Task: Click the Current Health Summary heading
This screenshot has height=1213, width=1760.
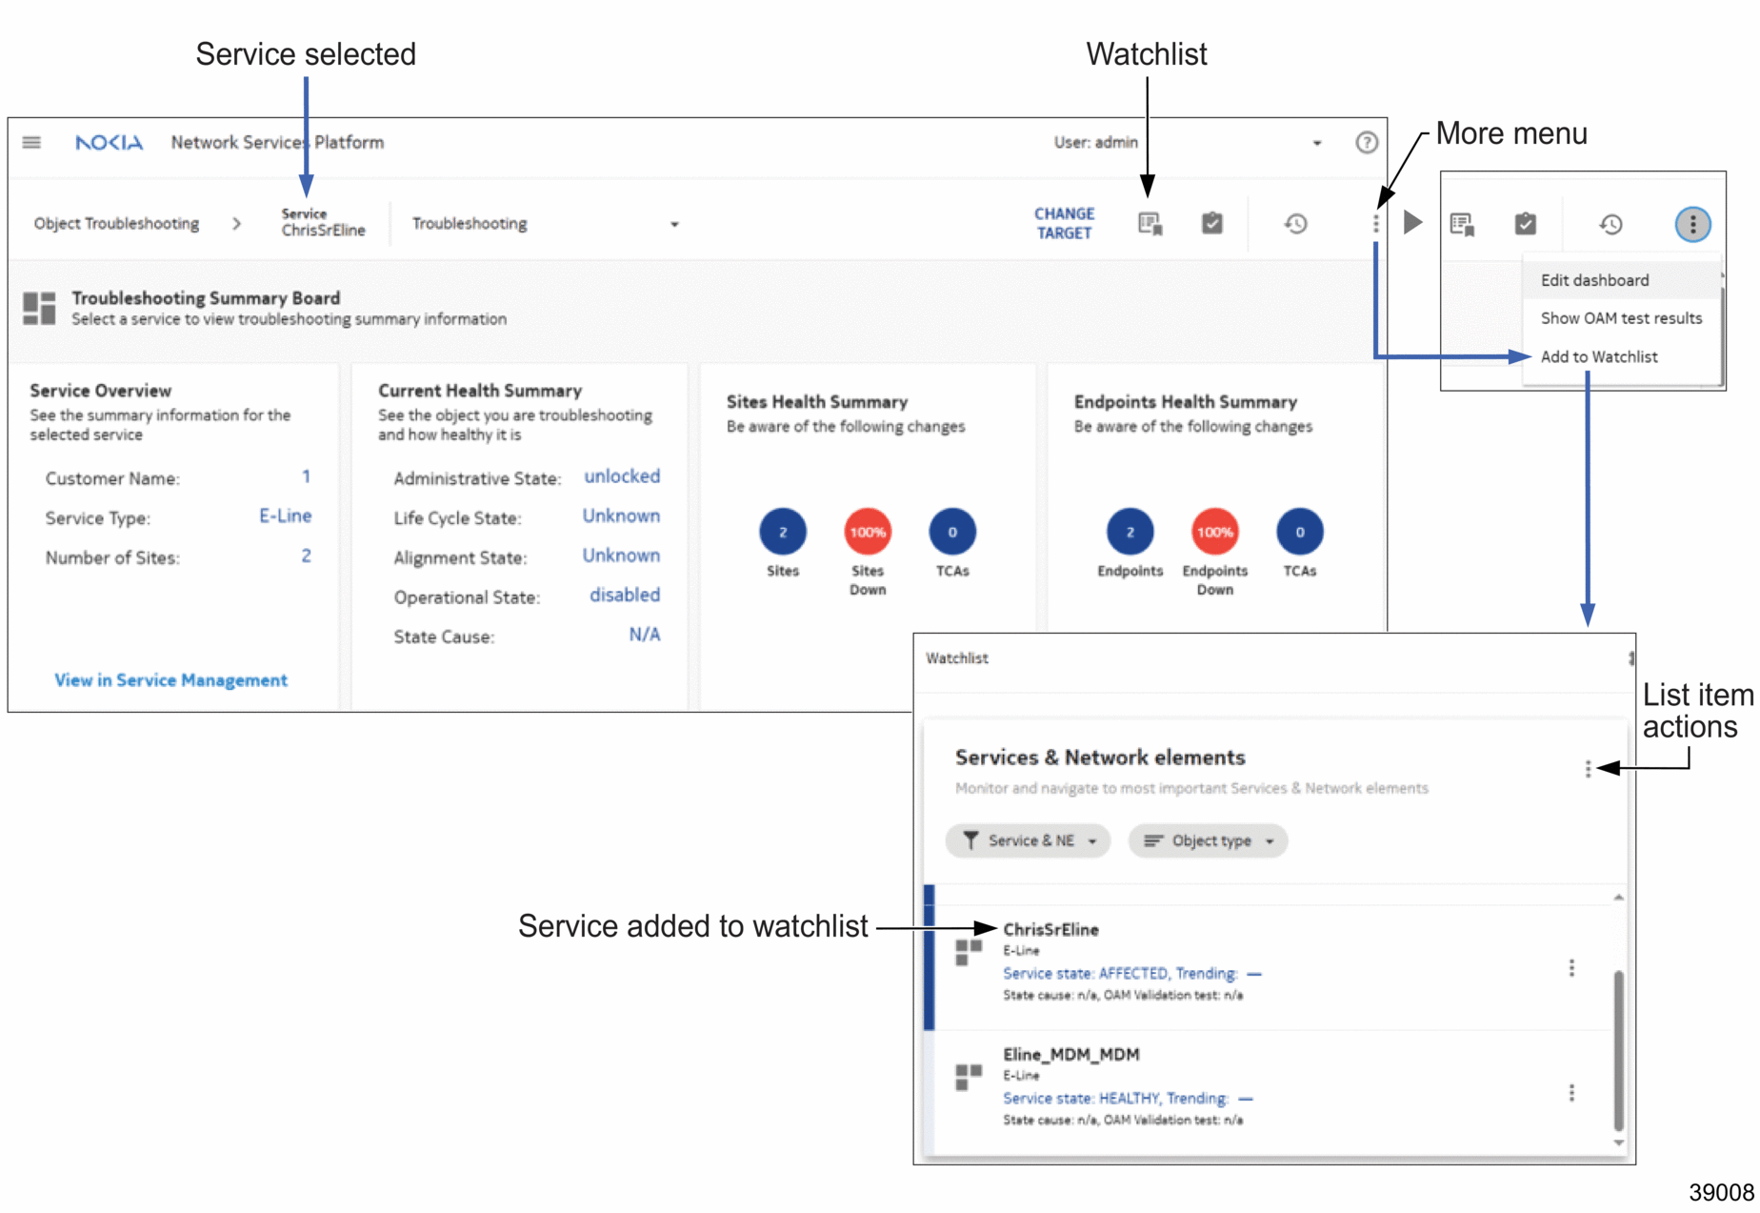Action: [480, 391]
